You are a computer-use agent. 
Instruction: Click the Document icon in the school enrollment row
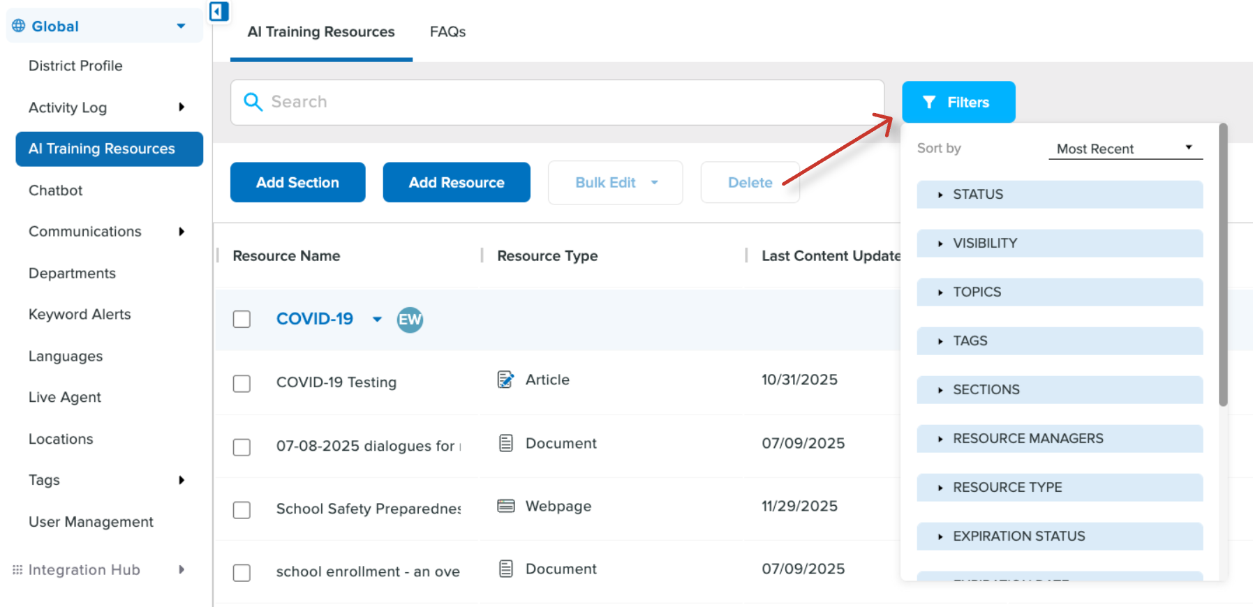click(505, 569)
